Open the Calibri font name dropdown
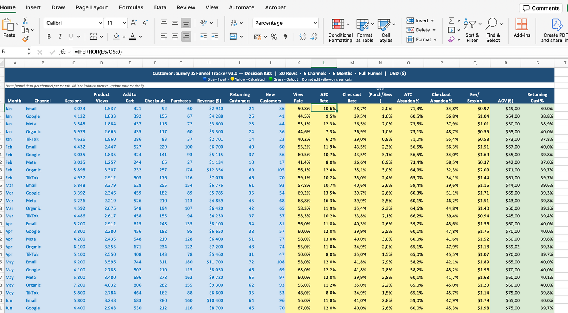The height and width of the screenshot is (313, 568). pos(101,23)
